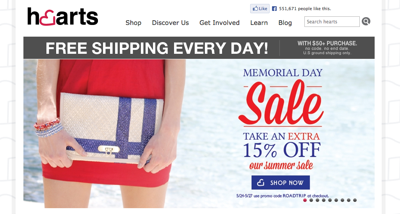The width and height of the screenshot is (400, 214).
Task: Focus the Search hearts input field
Action: [332, 22]
